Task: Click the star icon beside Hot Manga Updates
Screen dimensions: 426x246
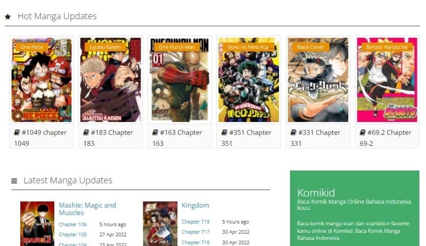Action: [x=7, y=17]
